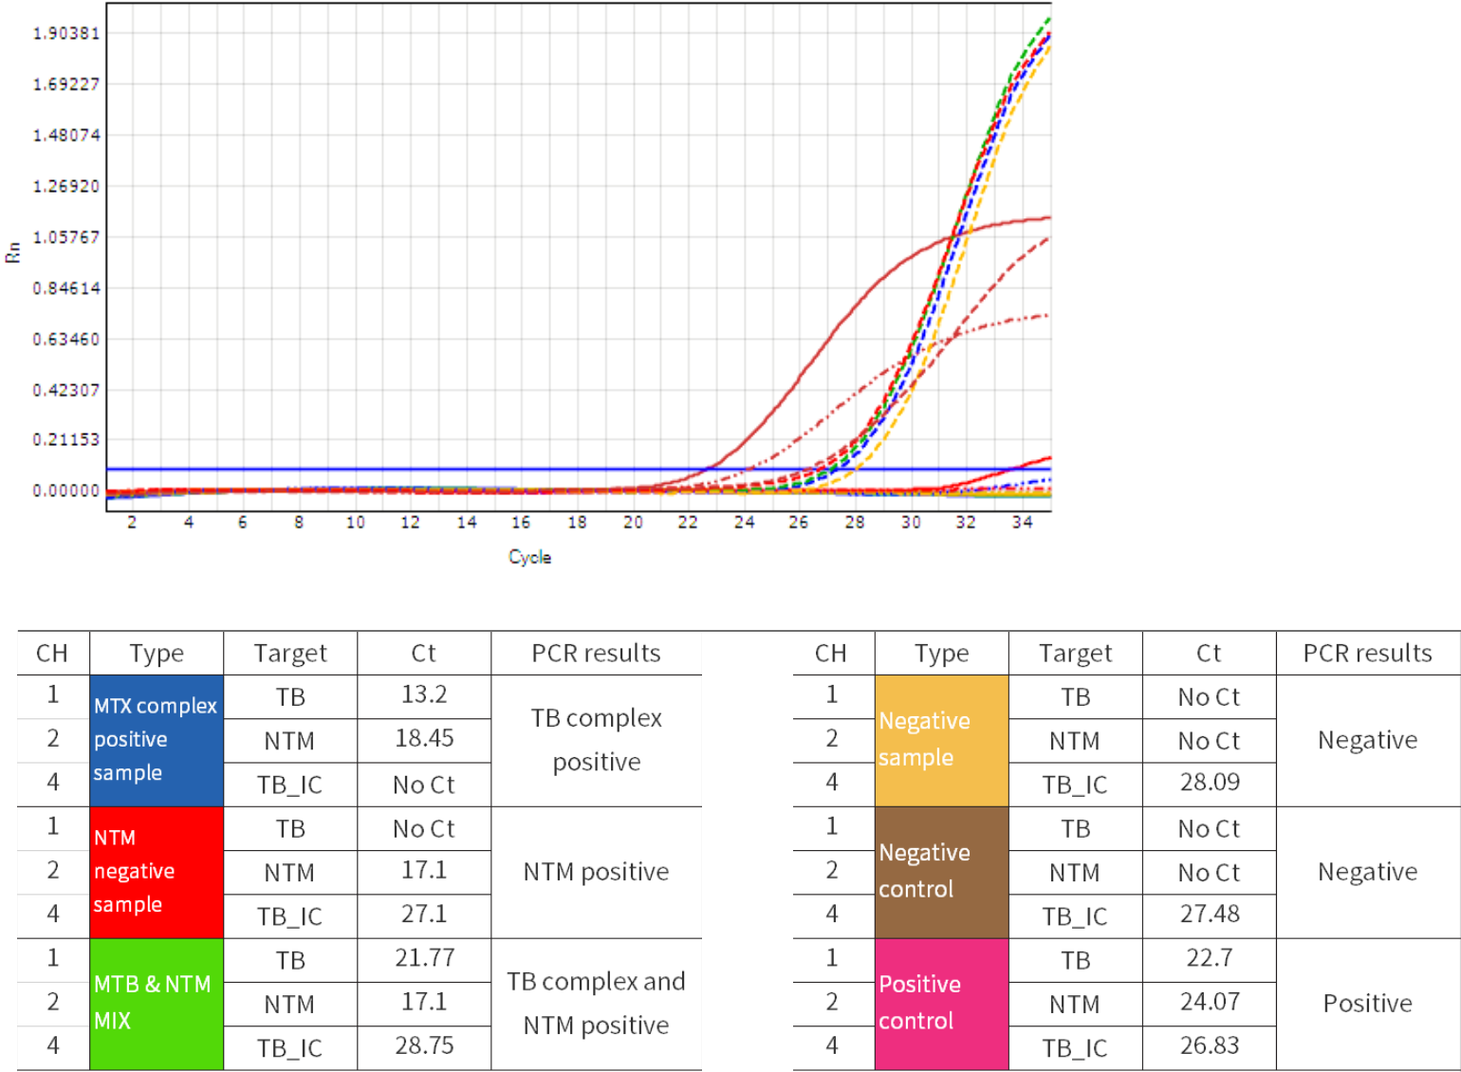Click x-axis cycle label 28
Viewport: 1461px width, 1072px height.
point(855,523)
